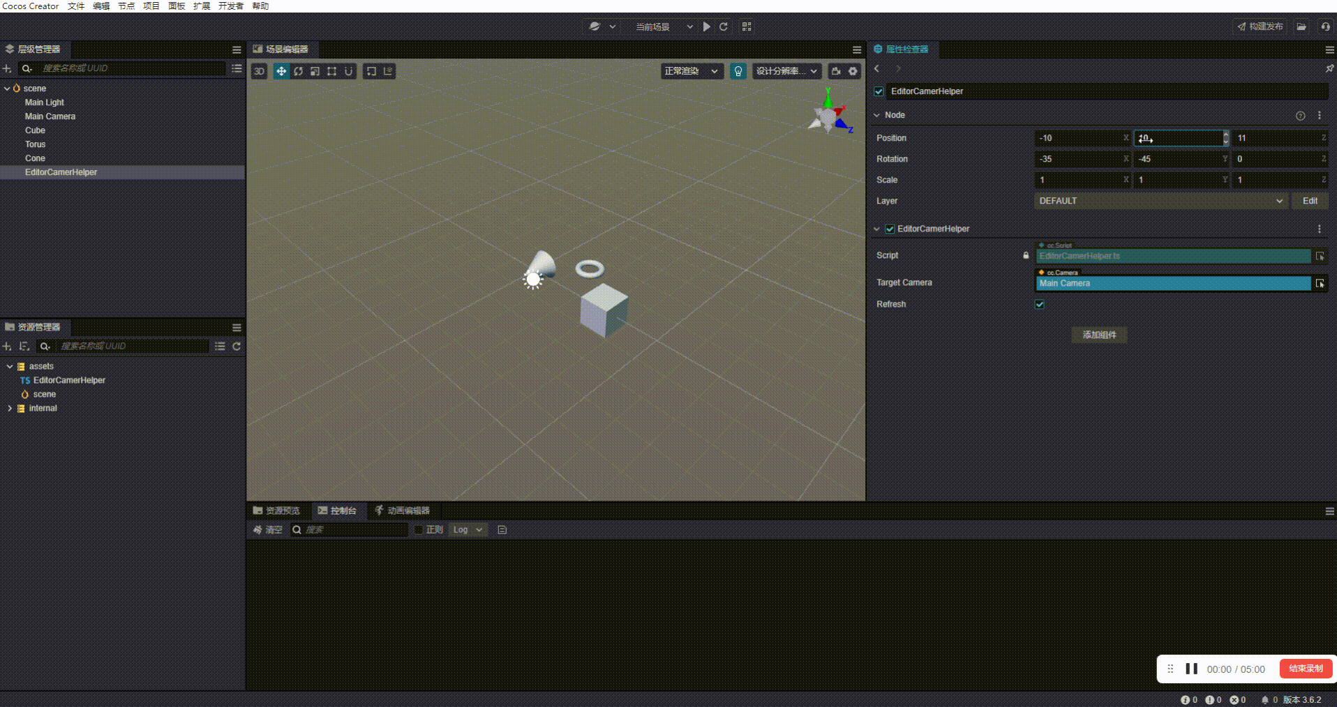Play the current scene preview
The height and width of the screenshot is (707, 1337).
click(707, 26)
